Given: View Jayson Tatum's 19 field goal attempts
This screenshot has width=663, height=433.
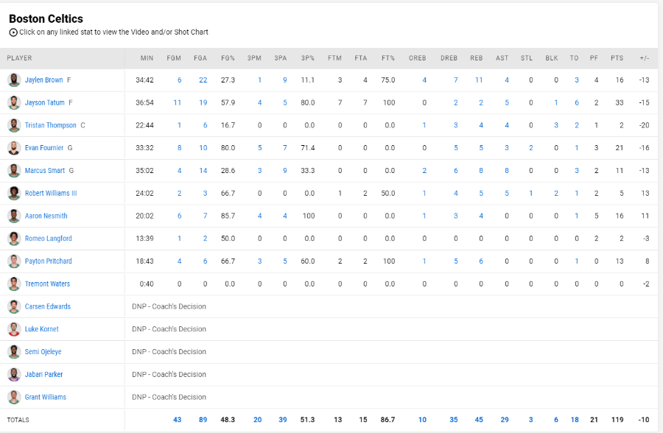Looking at the screenshot, I should 203,103.
